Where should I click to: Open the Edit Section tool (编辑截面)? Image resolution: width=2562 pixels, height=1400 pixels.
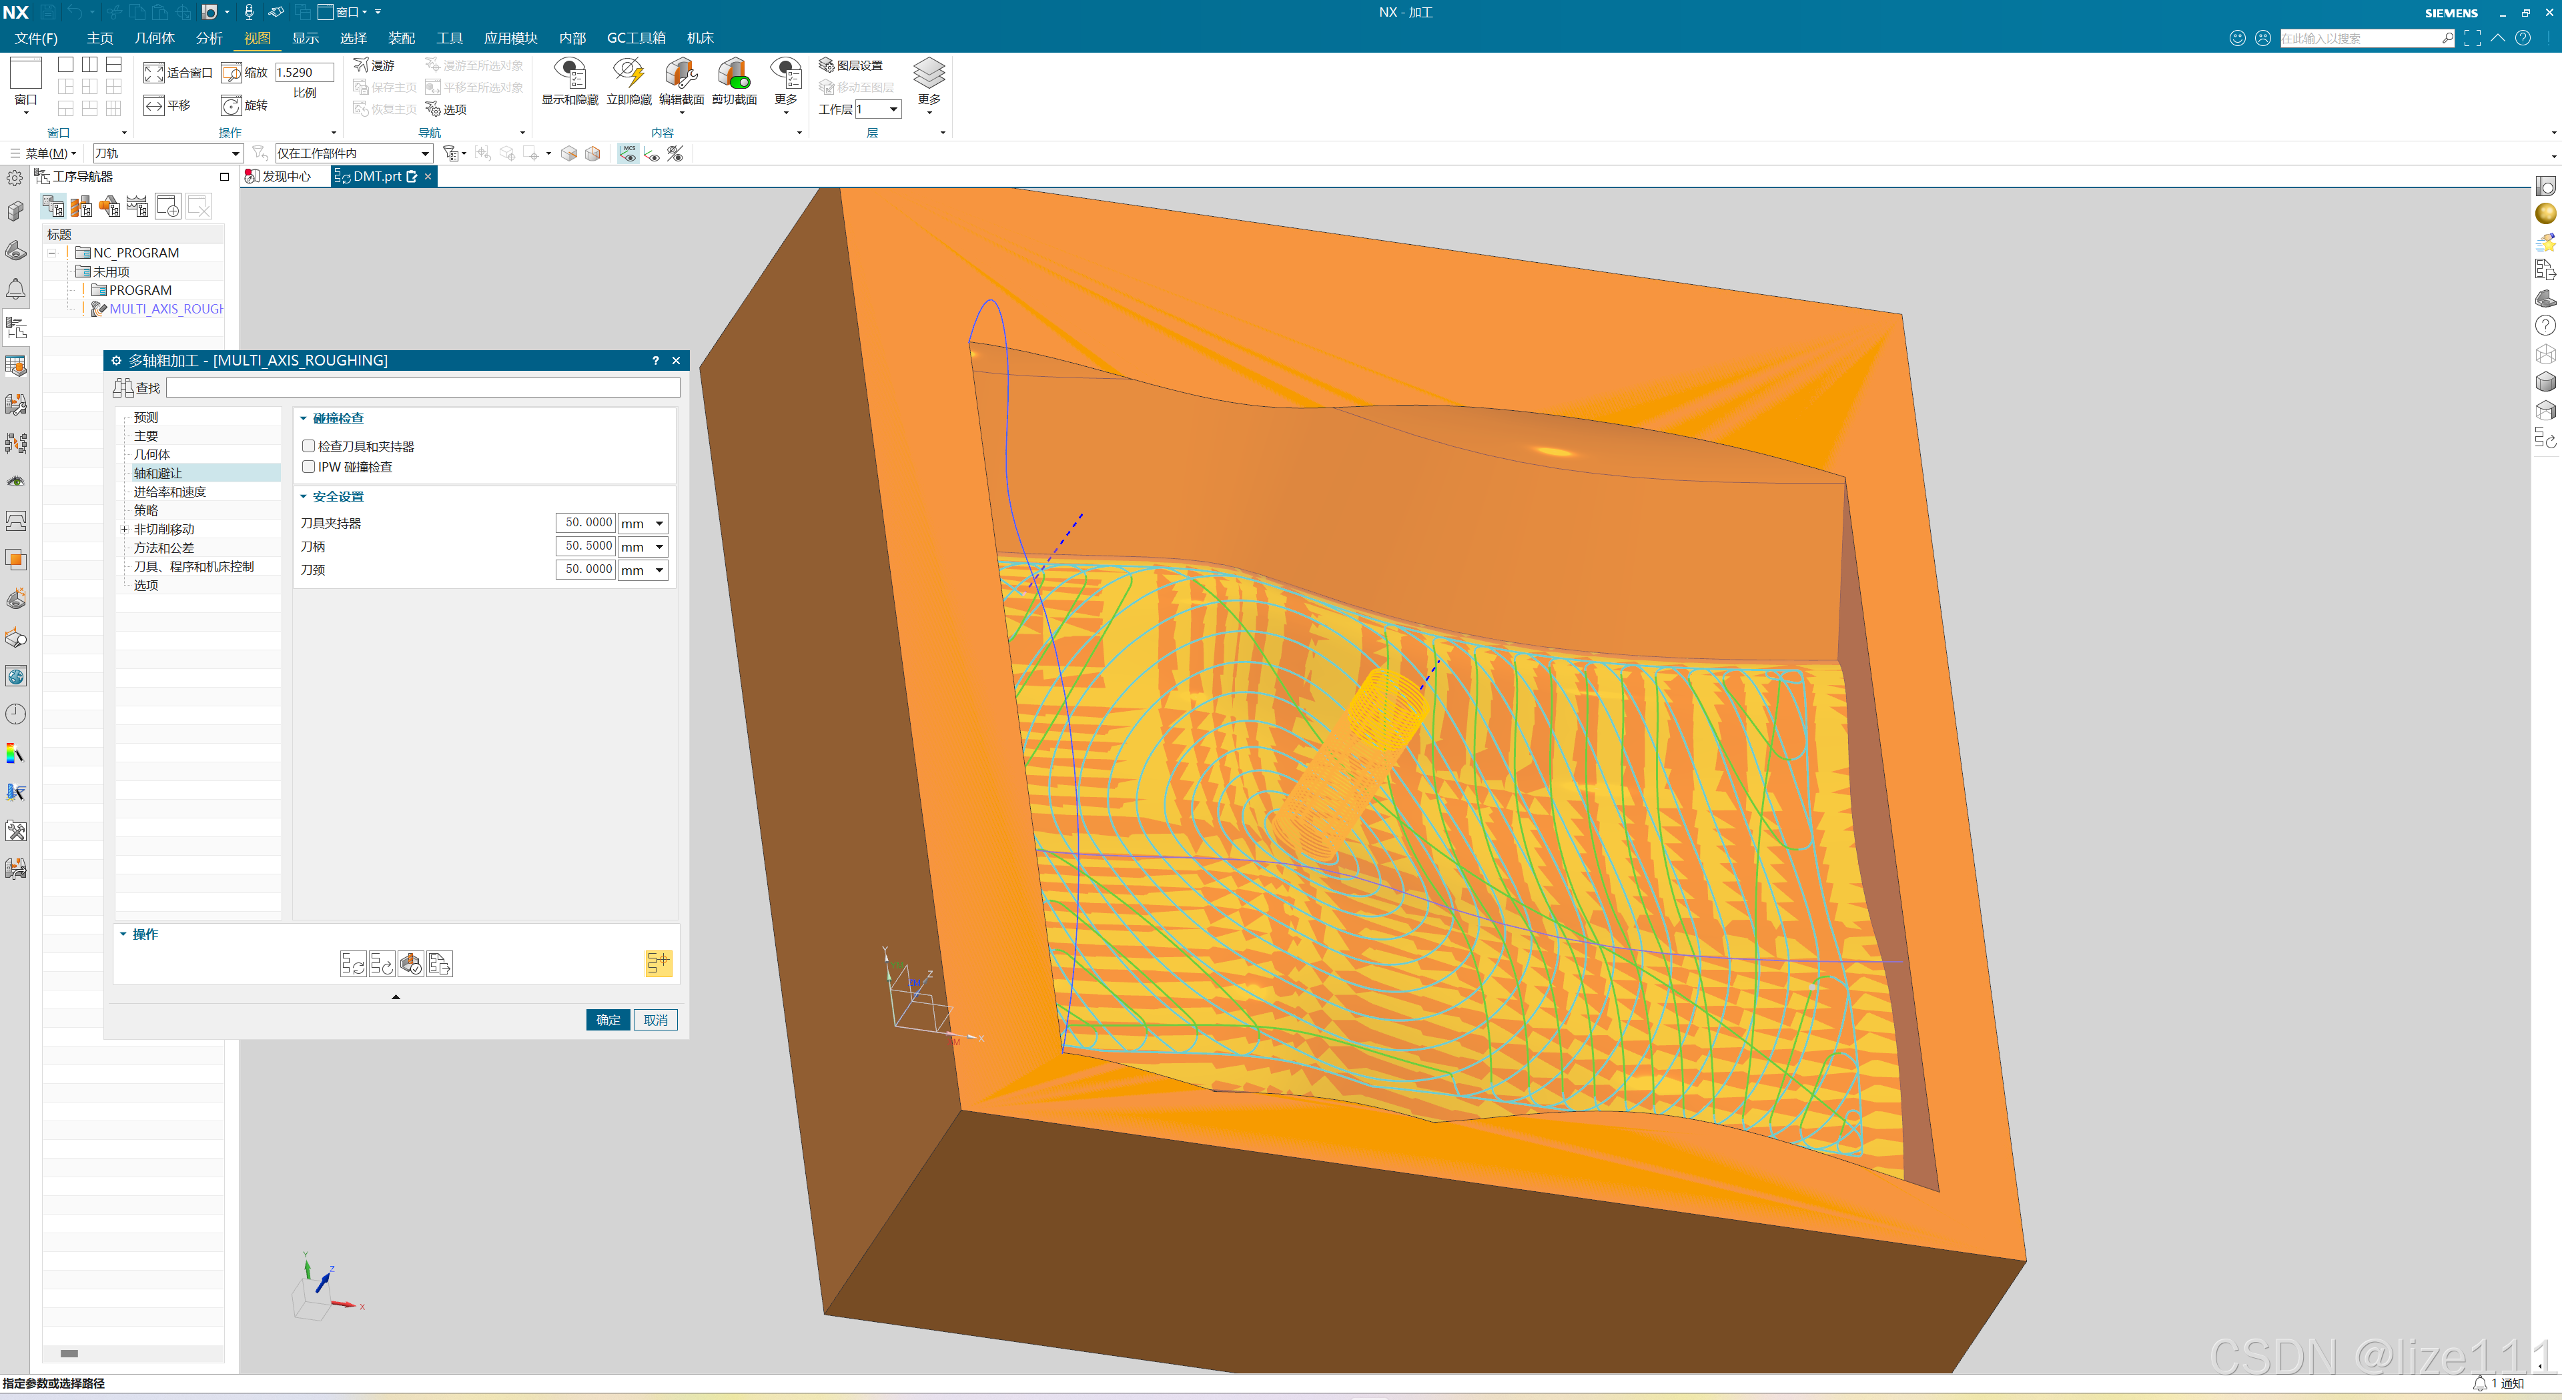pos(681,75)
